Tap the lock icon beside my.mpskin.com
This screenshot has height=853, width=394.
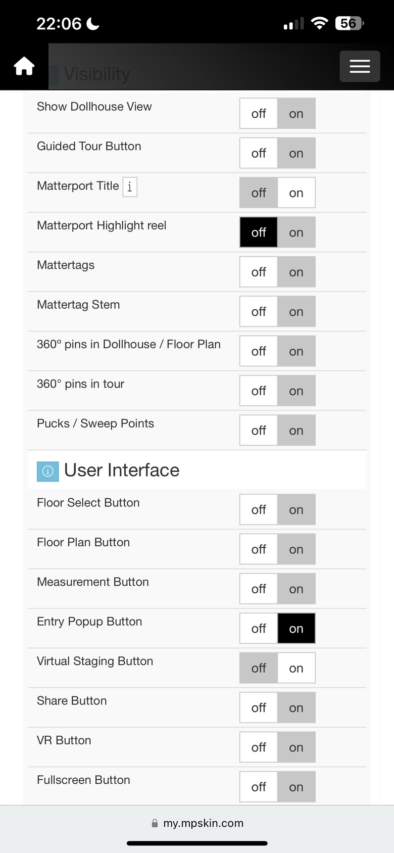155,823
